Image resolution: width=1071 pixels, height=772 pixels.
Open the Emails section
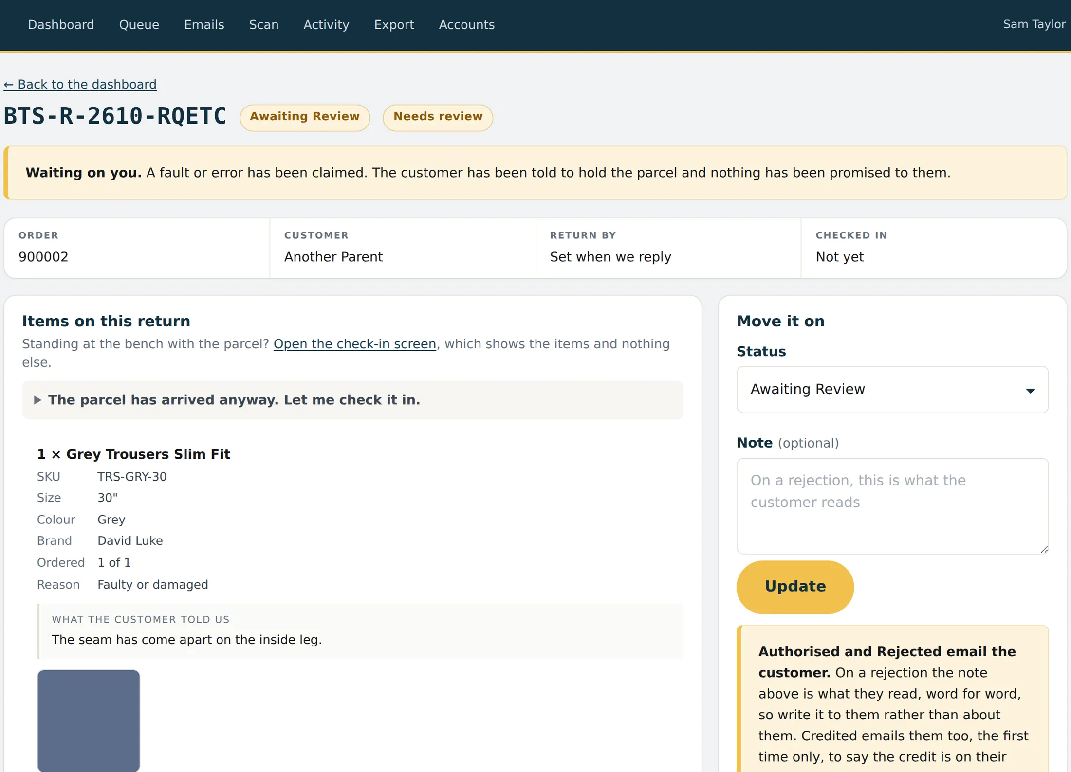[x=204, y=25]
